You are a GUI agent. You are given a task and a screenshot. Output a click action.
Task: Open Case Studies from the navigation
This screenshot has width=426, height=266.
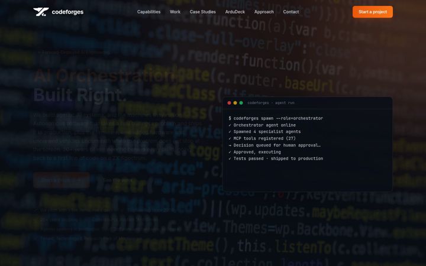pyautogui.click(x=203, y=12)
